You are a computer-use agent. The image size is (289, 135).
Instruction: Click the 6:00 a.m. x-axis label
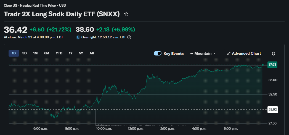pos(41,129)
